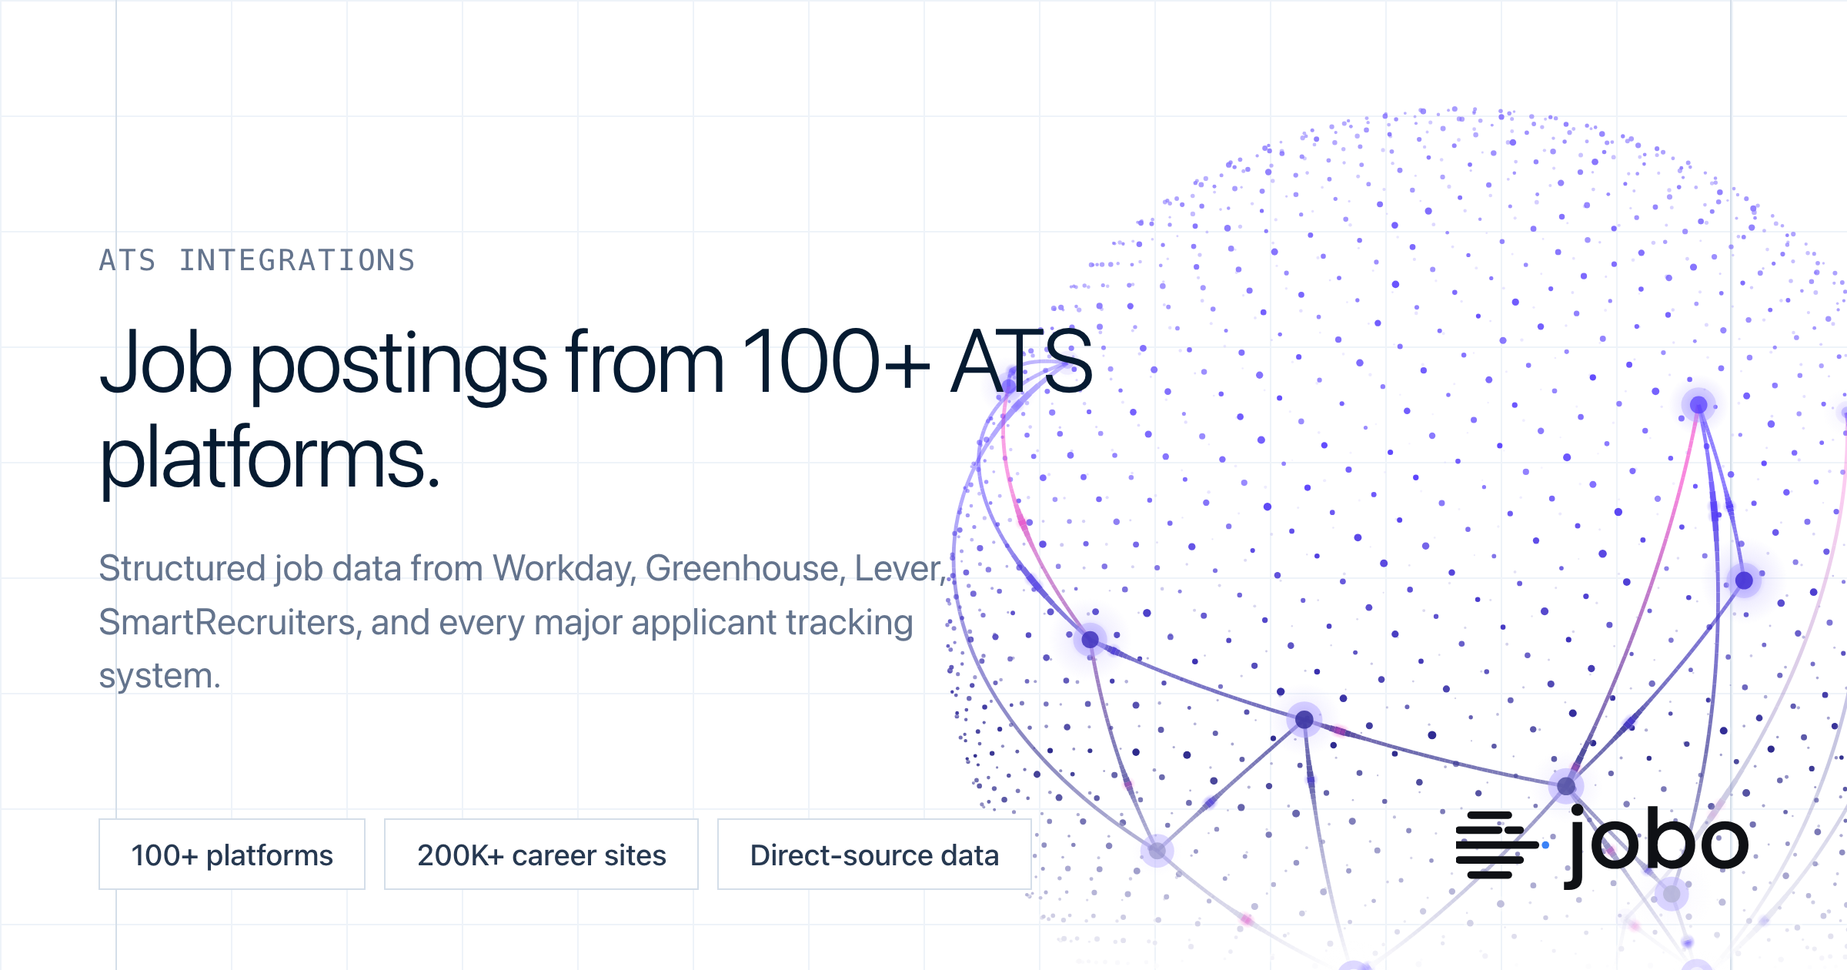Select the "100+ platforms" badge
The image size is (1847, 970).
click(x=232, y=855)
